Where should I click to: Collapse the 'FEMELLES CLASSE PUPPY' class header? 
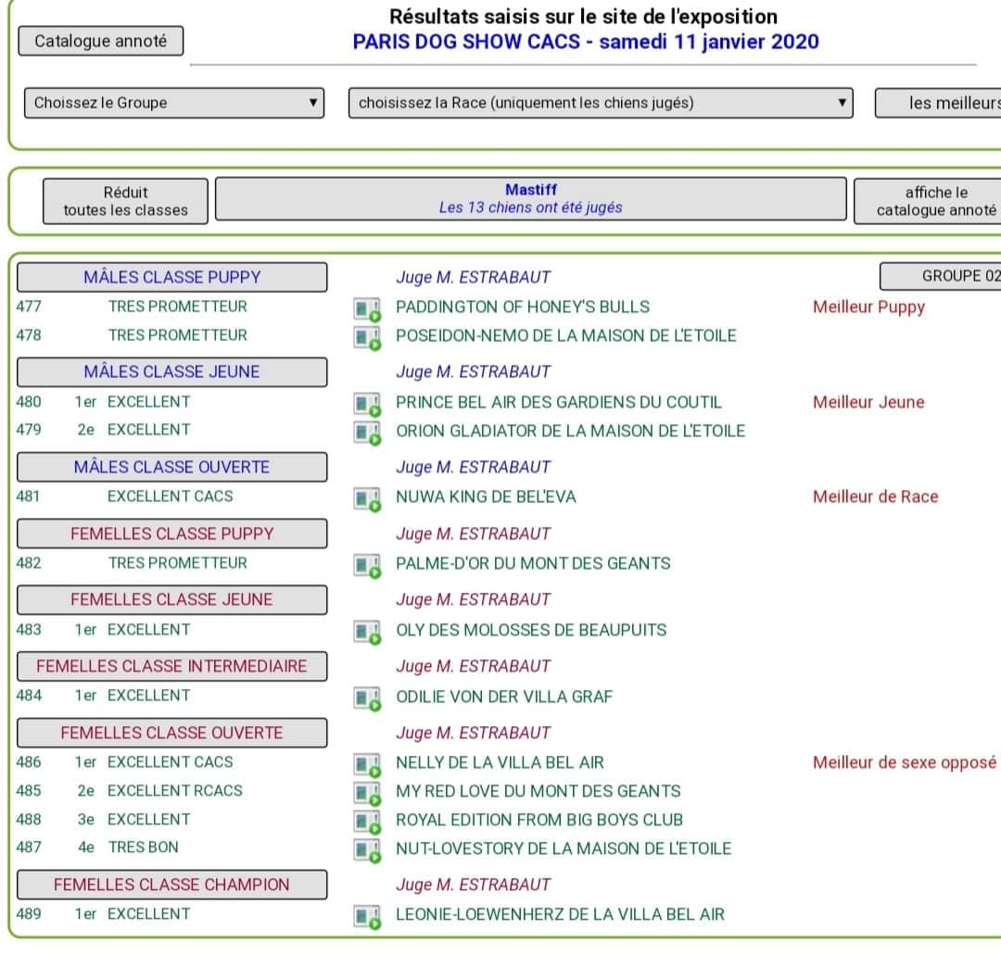click(x=172, y=534)
